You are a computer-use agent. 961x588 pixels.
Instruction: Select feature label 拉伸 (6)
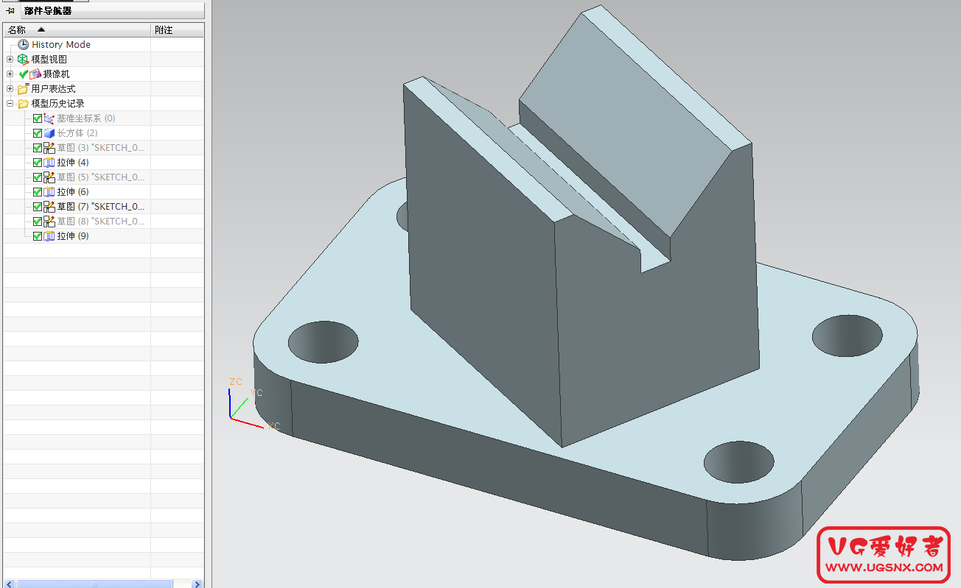(x=73, y=192)
